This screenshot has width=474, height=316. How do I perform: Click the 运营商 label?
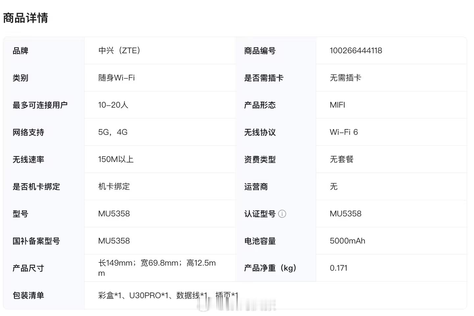pyautogui.click(x=256, y=187)
